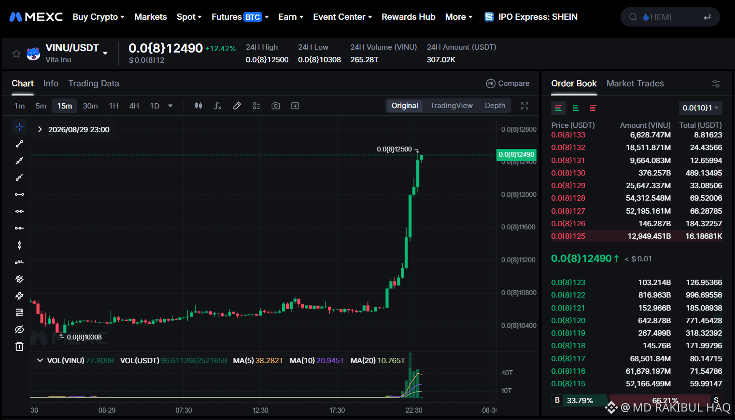This screenshot has width=735, height=420.
Task: Take a chart snapshot with camera icon
Action: click(x=276, y=106)
